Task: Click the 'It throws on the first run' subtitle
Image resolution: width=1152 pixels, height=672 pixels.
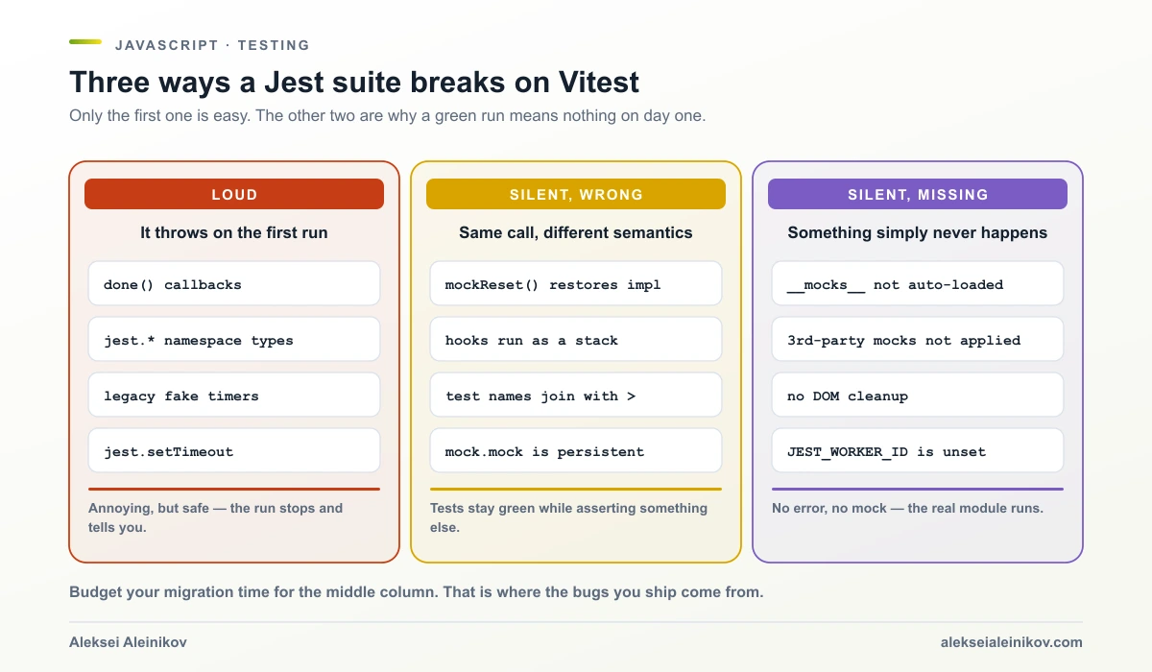Action: [x=234, y=232]
